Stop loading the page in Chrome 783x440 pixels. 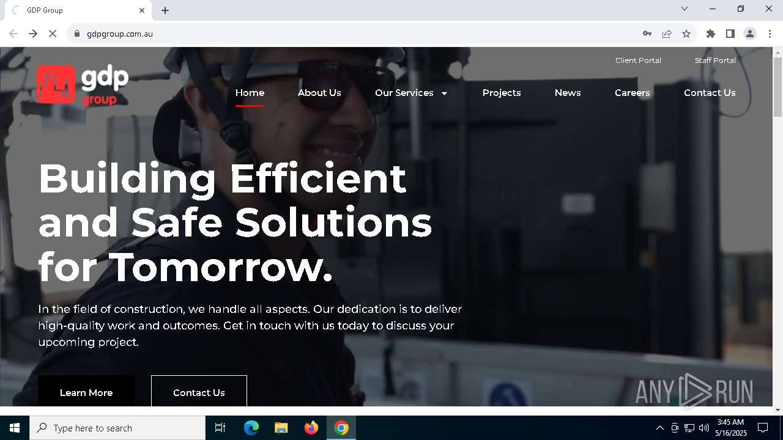53,34
